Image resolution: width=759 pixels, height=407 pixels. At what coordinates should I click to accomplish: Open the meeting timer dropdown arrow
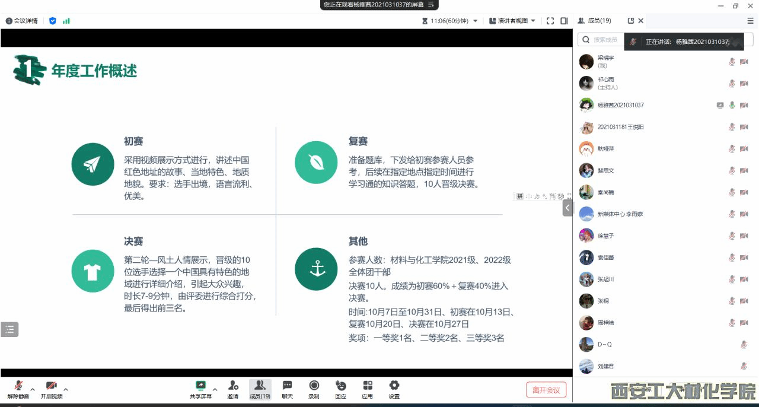coord(475,21)
